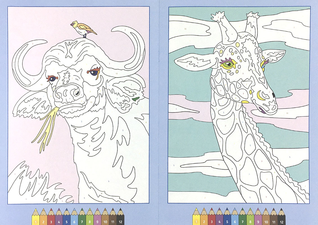Screen dimensions: 318x225
Task: Click black pencil 12 below the giraffe picture
Action: 281,217
